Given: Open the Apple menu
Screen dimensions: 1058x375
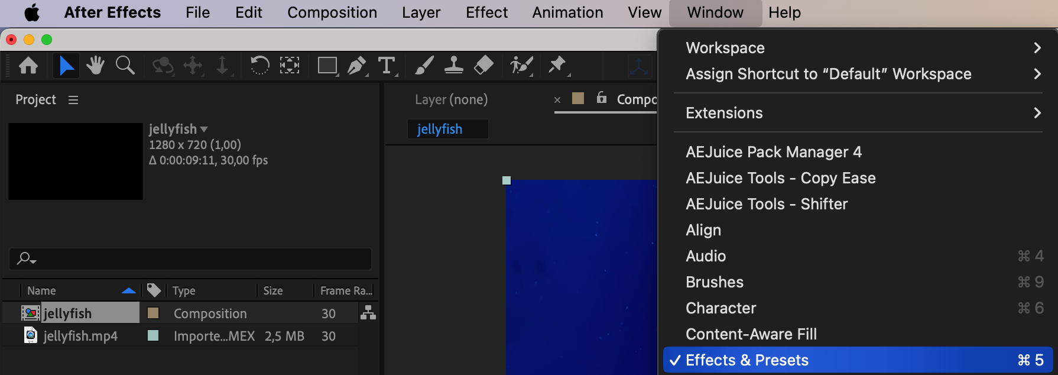Looking at the screenshot, I should click(32, 12).
